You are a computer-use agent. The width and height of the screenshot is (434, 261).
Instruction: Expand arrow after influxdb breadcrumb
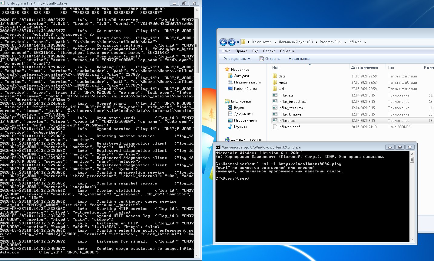(x=365, y=42)
